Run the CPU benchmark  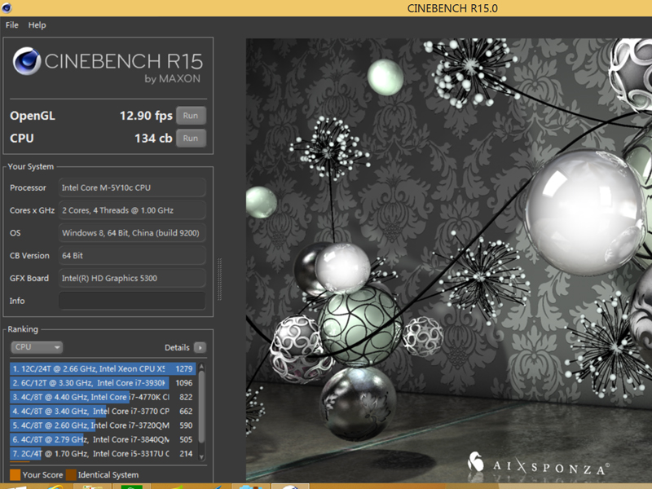click(x=191, y=138)
